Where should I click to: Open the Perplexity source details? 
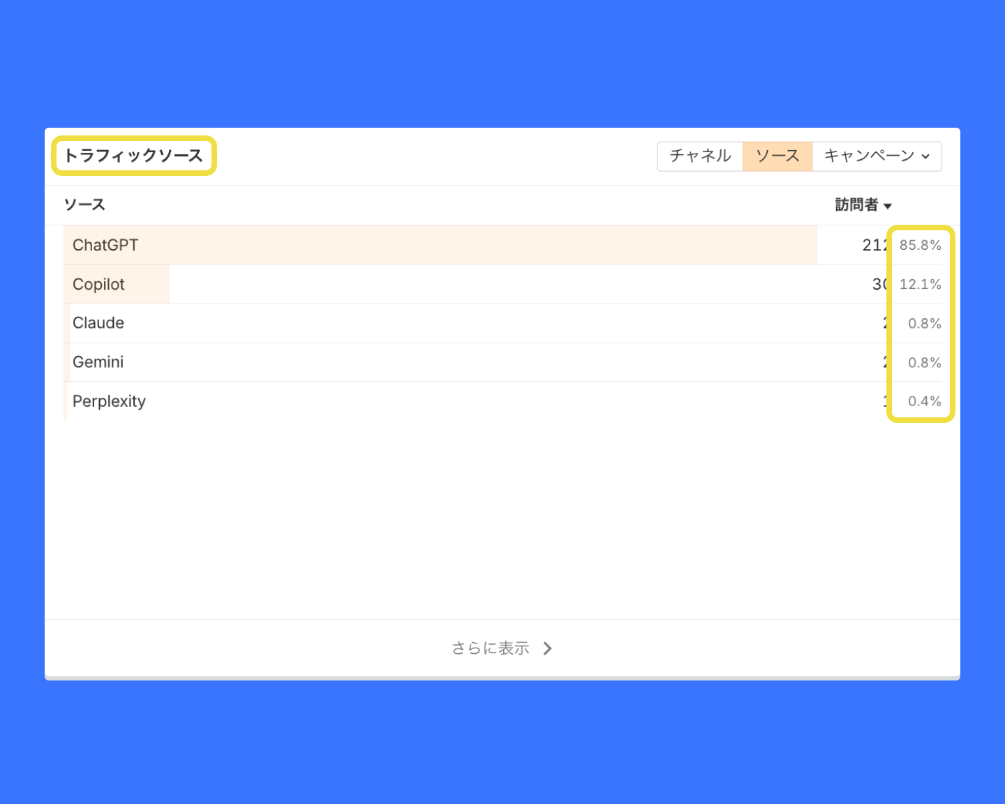(109, 401)
